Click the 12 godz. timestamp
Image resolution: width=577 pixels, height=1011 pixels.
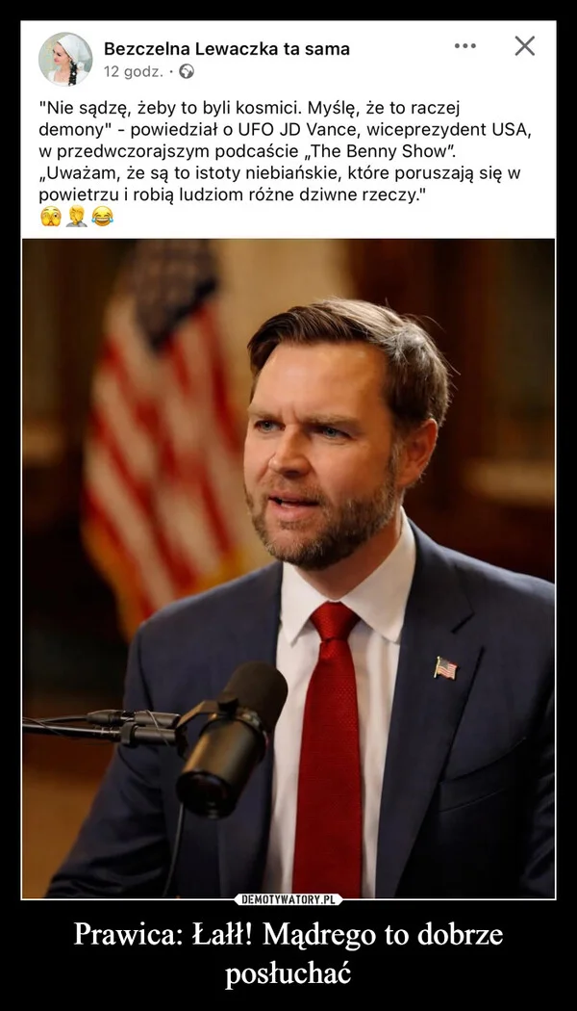tap(134, 72)
